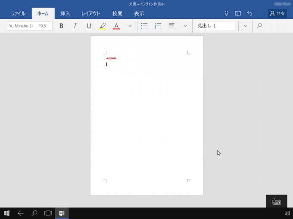The width and height of the screenshot is (293, 219).
Task: Toggle underline formatting
Action: click(89, 26)
